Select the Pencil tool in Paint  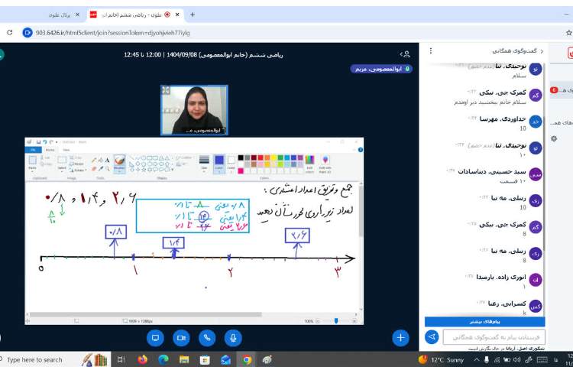coord(94,160)
